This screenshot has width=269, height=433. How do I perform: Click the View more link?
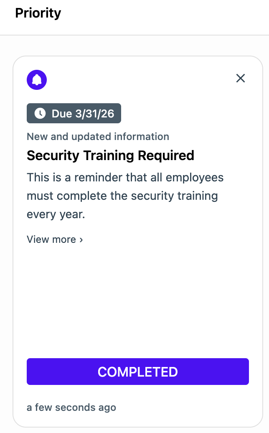click(51, 239)
